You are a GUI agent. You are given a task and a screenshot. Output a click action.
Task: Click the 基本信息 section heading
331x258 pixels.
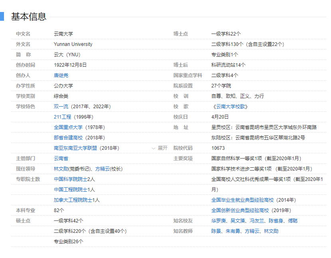(x=29, y=17)
